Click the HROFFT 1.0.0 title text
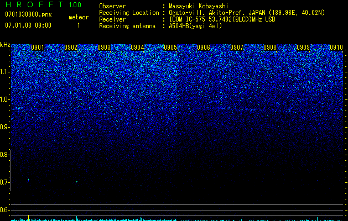348x221 pixels. (43, 4)
